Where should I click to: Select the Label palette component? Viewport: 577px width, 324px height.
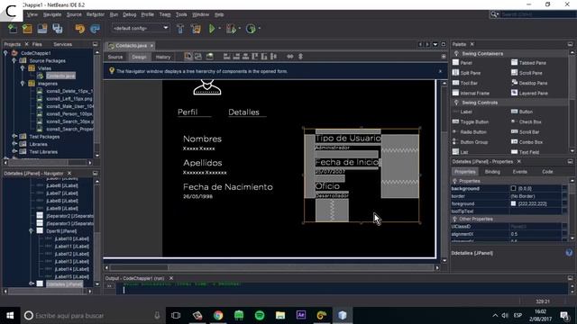463,112
